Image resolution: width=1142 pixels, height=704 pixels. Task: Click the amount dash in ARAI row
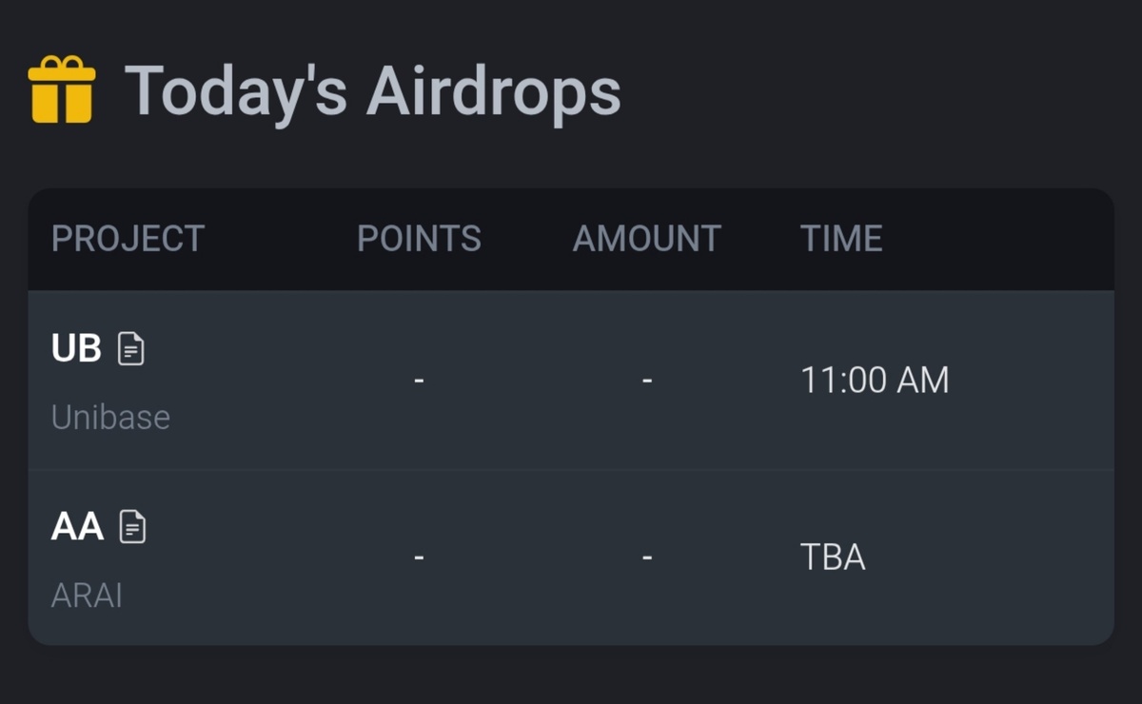click(647, 558)
